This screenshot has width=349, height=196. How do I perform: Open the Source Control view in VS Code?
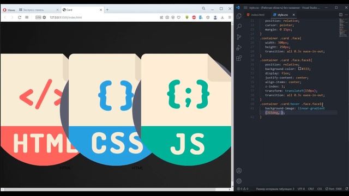(239, 37)
